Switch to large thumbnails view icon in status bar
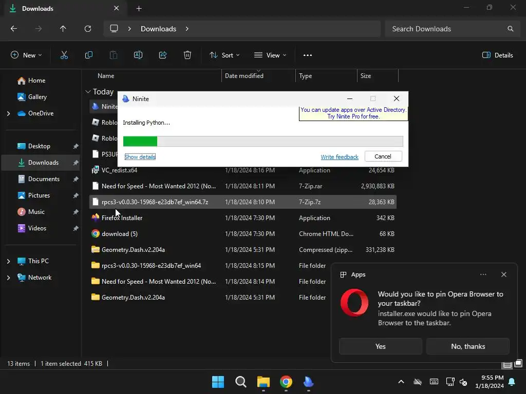 click(518, 364)
